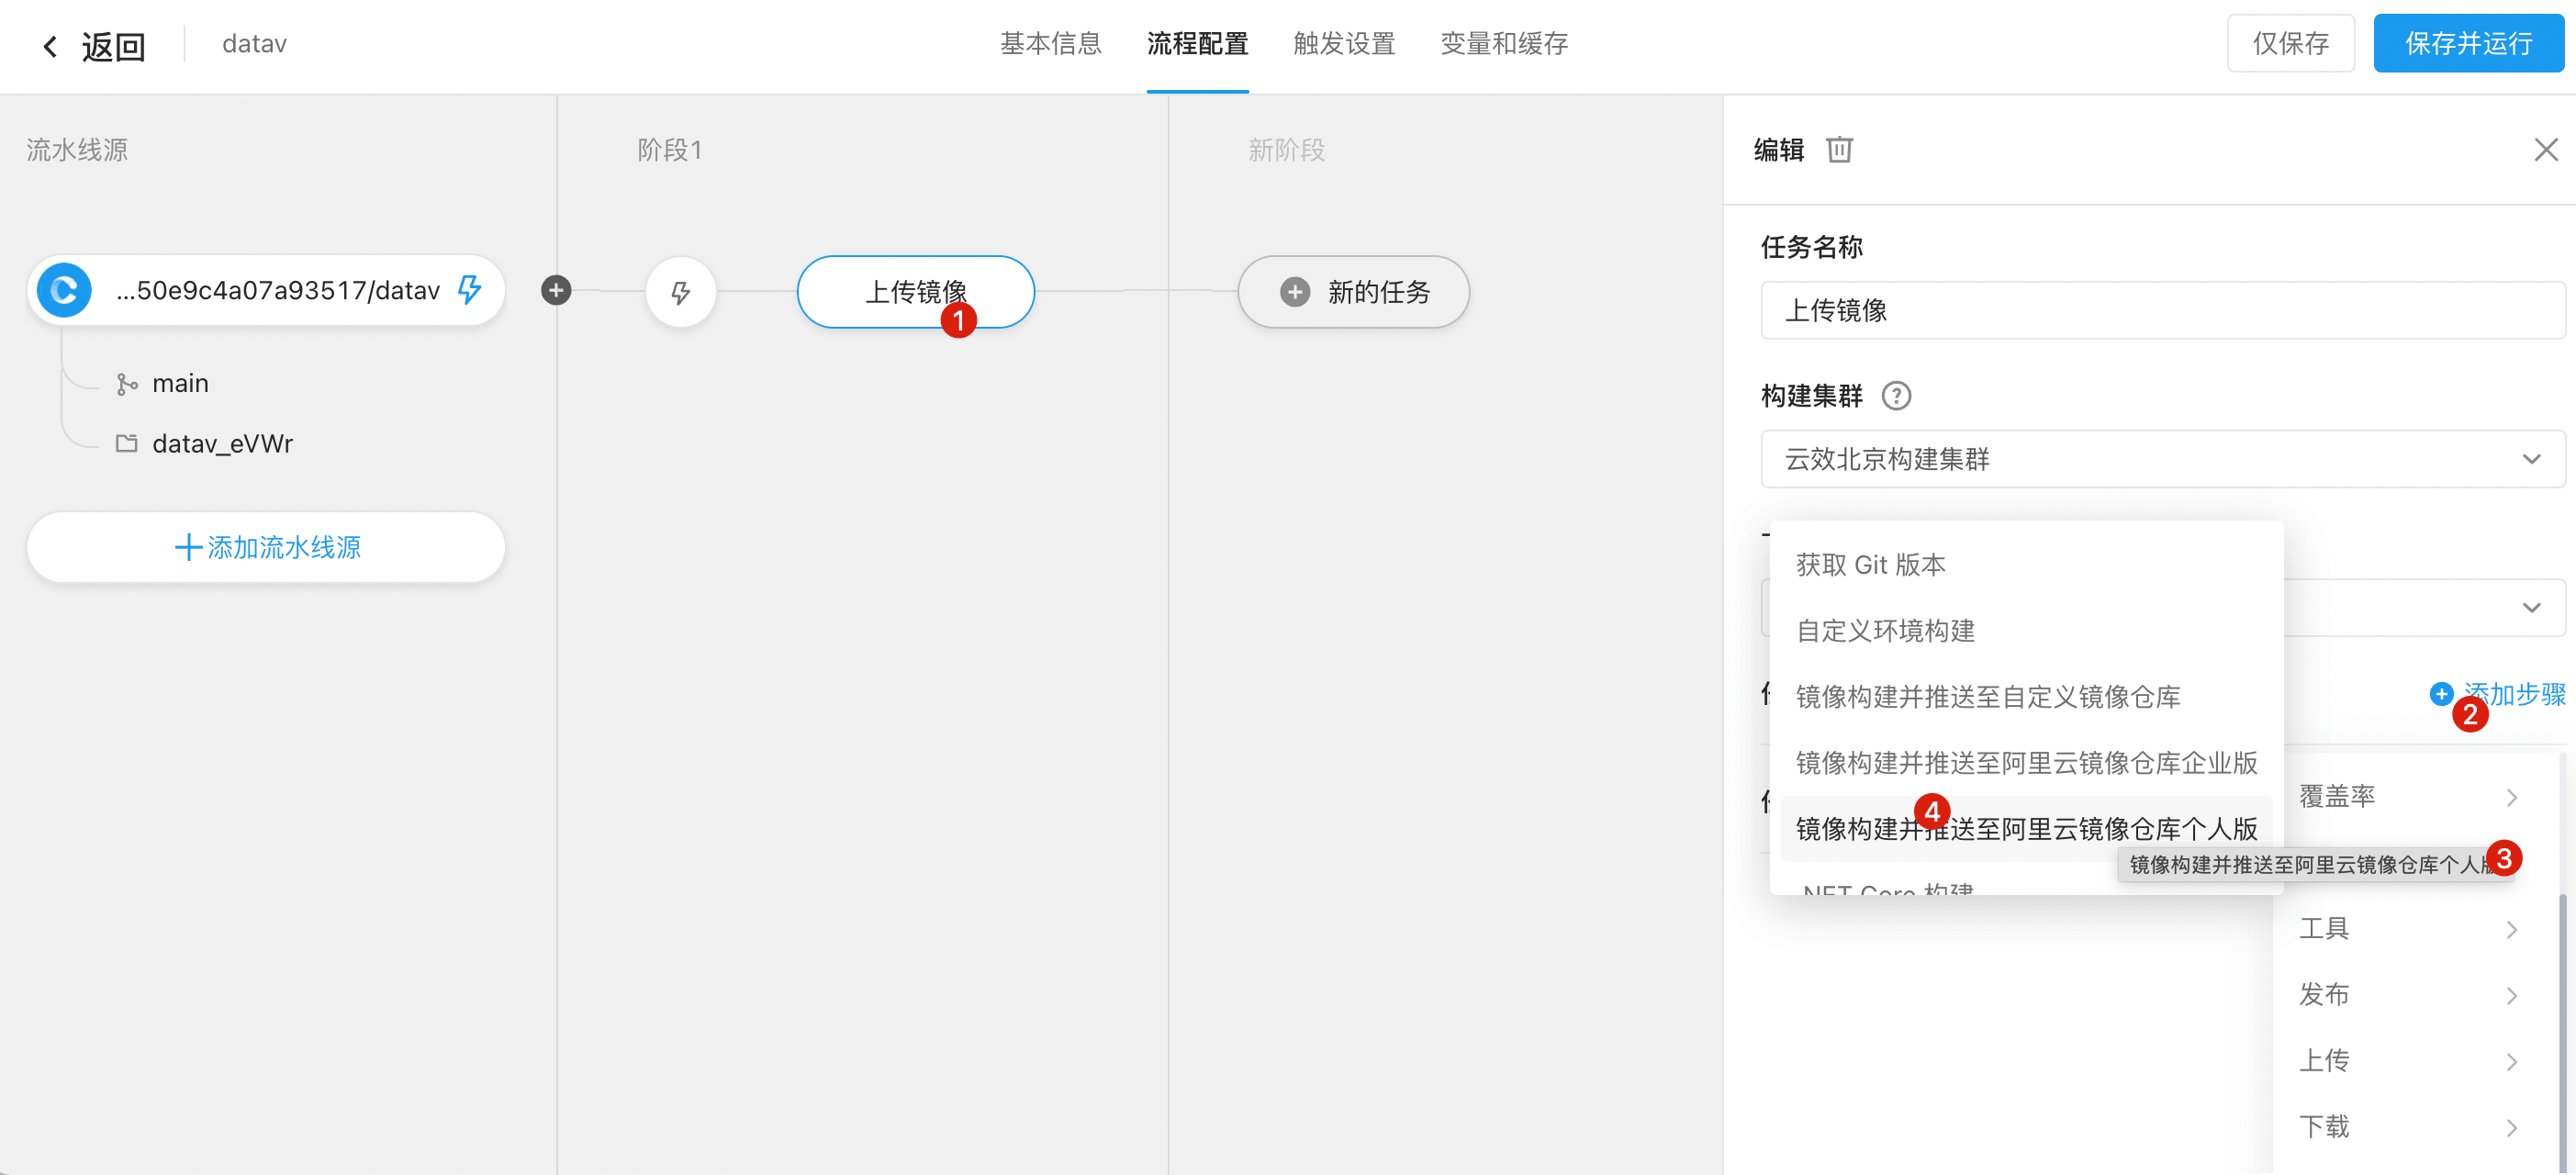Click the back arrow icon

[x=50, y=46]
